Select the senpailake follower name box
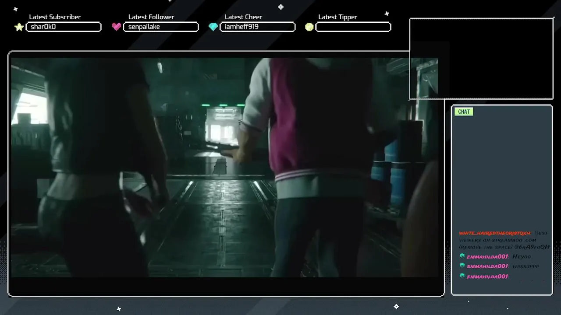561x315 pixels. (161, 27)
